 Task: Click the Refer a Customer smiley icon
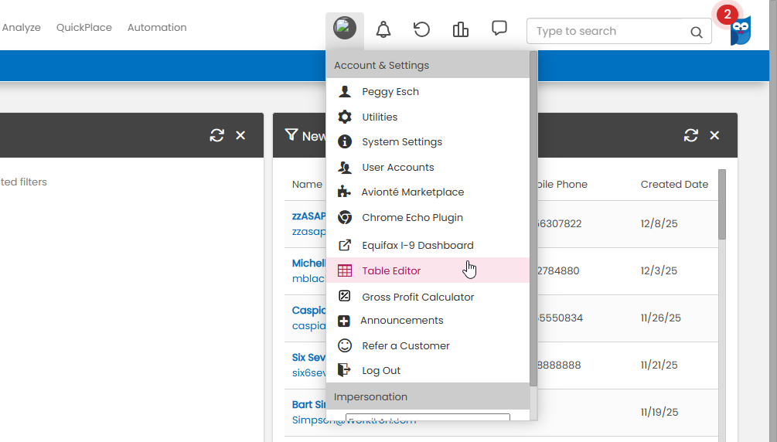click(345, 345)
